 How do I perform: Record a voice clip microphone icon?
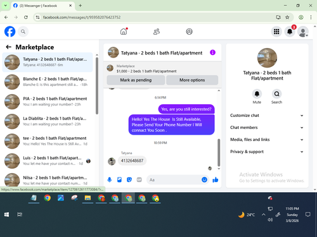pyautogui.click(x=110, y=179)
